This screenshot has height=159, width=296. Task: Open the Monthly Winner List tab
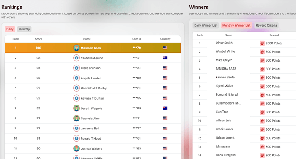tap(236, 25)
